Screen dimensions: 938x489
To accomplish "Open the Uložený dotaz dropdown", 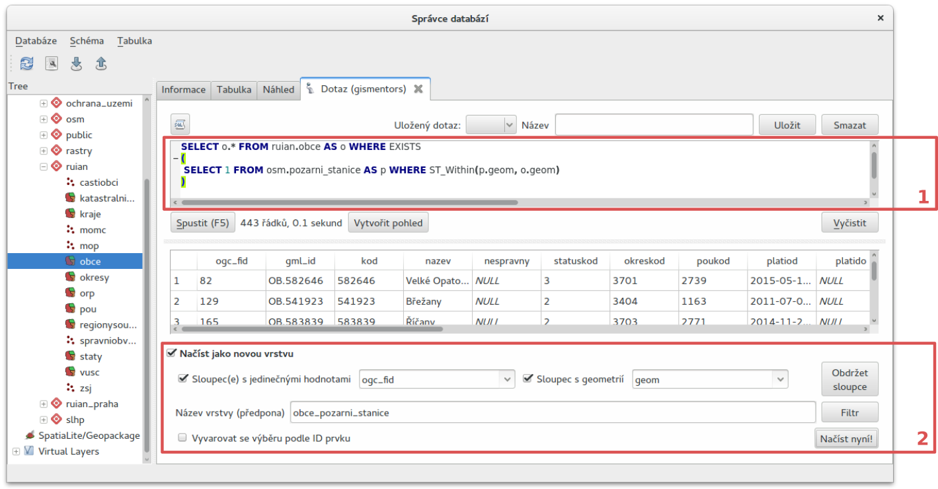I will click(x=490, y=125).
